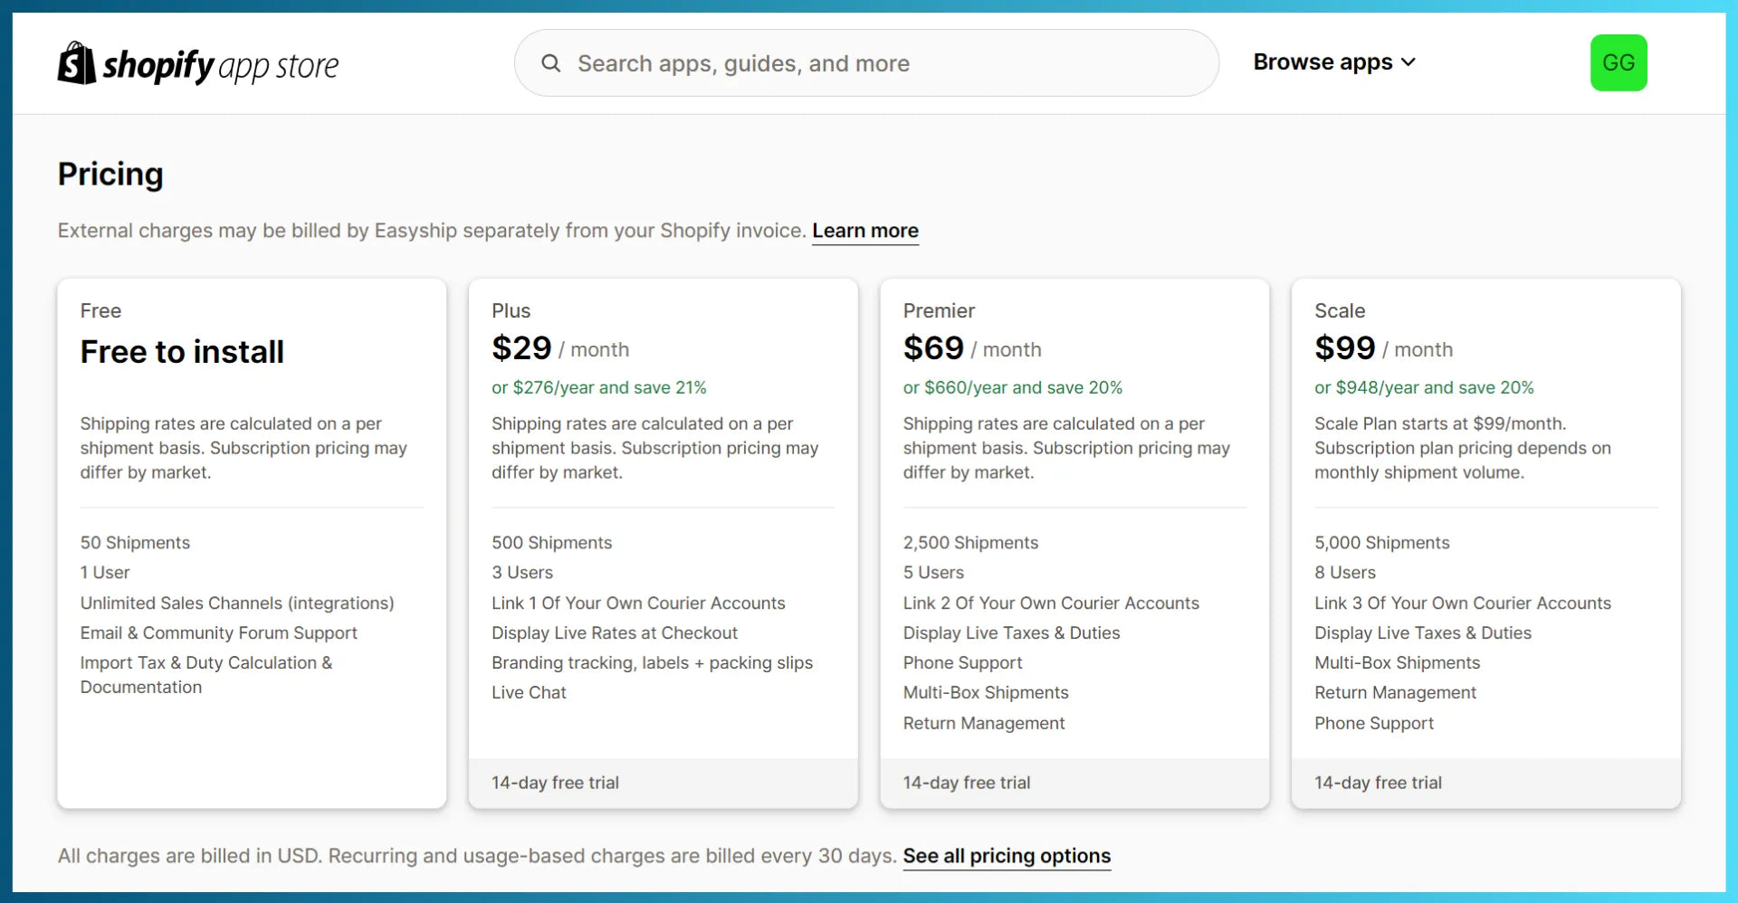
Task: Focus the Search apps input field
Action: click(x=866, y=63)
